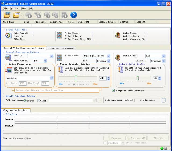Expand the open-folder toolbar dropdown arrow

click(21, 15)
